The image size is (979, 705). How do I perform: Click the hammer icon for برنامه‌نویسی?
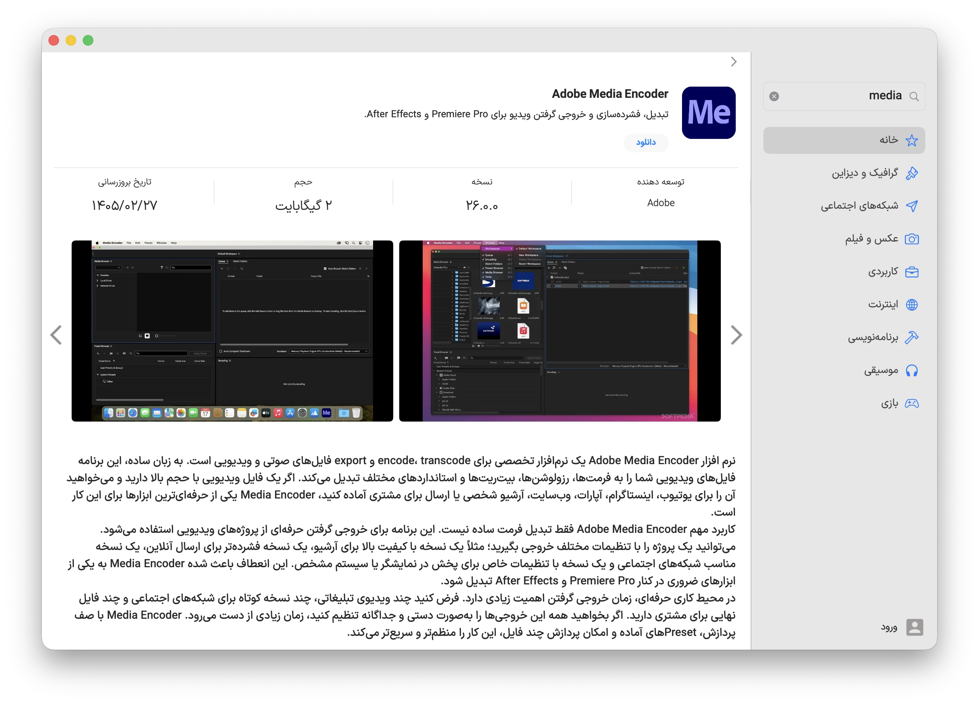point(912,338)
